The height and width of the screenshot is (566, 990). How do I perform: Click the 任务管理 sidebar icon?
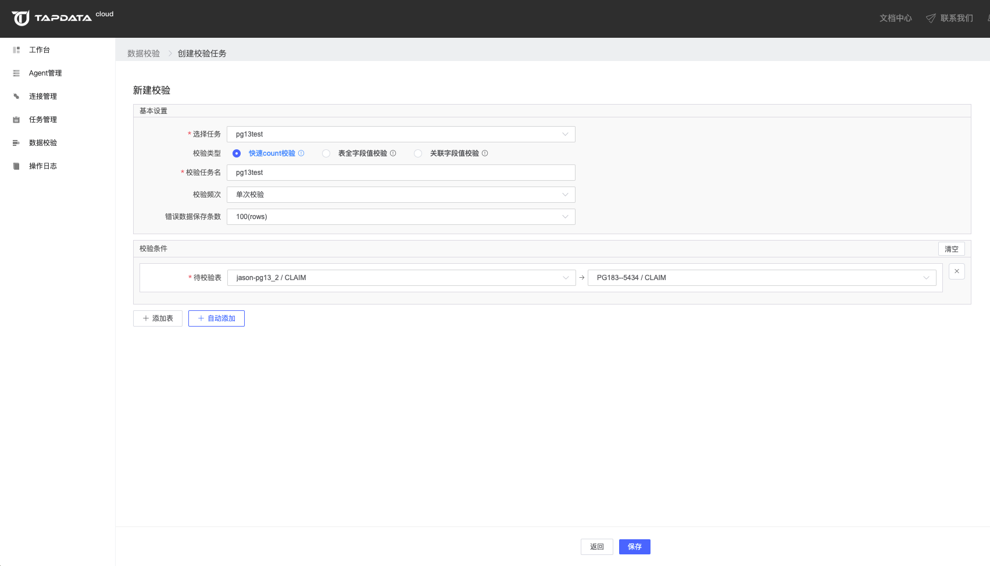tap(16, 120)
